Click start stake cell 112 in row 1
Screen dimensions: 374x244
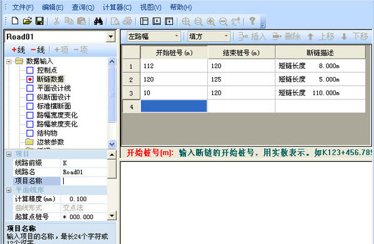(174, 66)
